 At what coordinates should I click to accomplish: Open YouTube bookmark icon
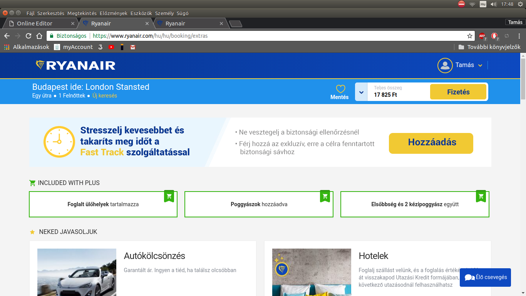111,47
